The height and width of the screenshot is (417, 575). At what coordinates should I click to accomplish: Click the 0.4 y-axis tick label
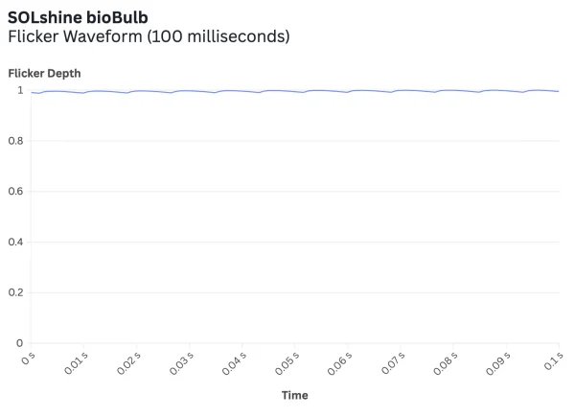tap(14, 242)
